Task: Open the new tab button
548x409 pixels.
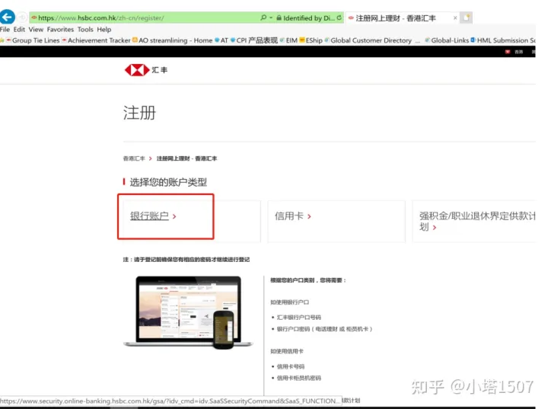Action: (x=467, y=18)
